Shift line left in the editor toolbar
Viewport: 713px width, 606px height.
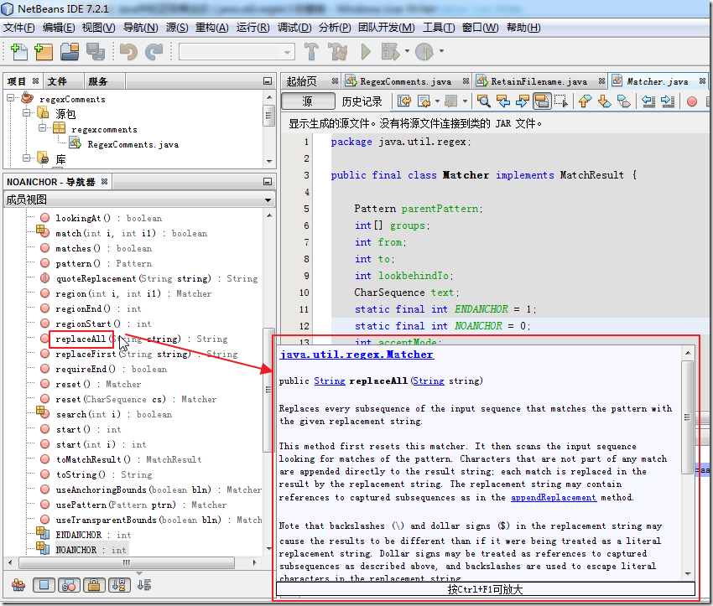pyautogui.click(x=648, y=101)
